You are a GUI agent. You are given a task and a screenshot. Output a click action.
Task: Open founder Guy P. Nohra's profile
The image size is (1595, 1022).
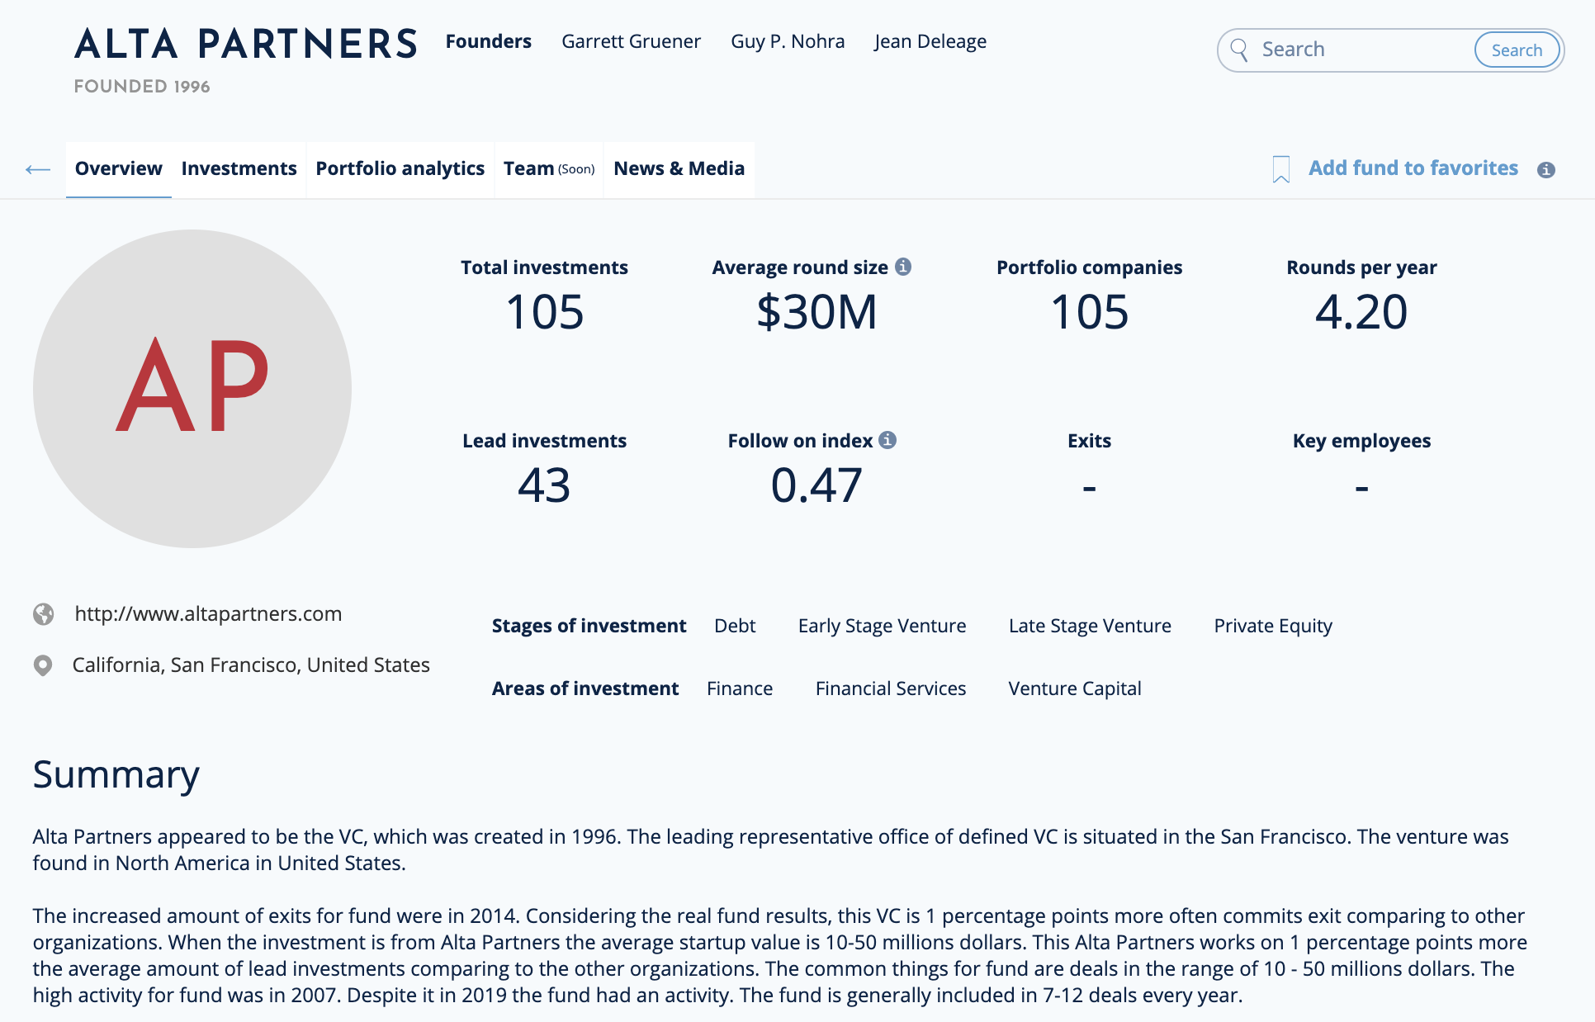coord(788,41)
